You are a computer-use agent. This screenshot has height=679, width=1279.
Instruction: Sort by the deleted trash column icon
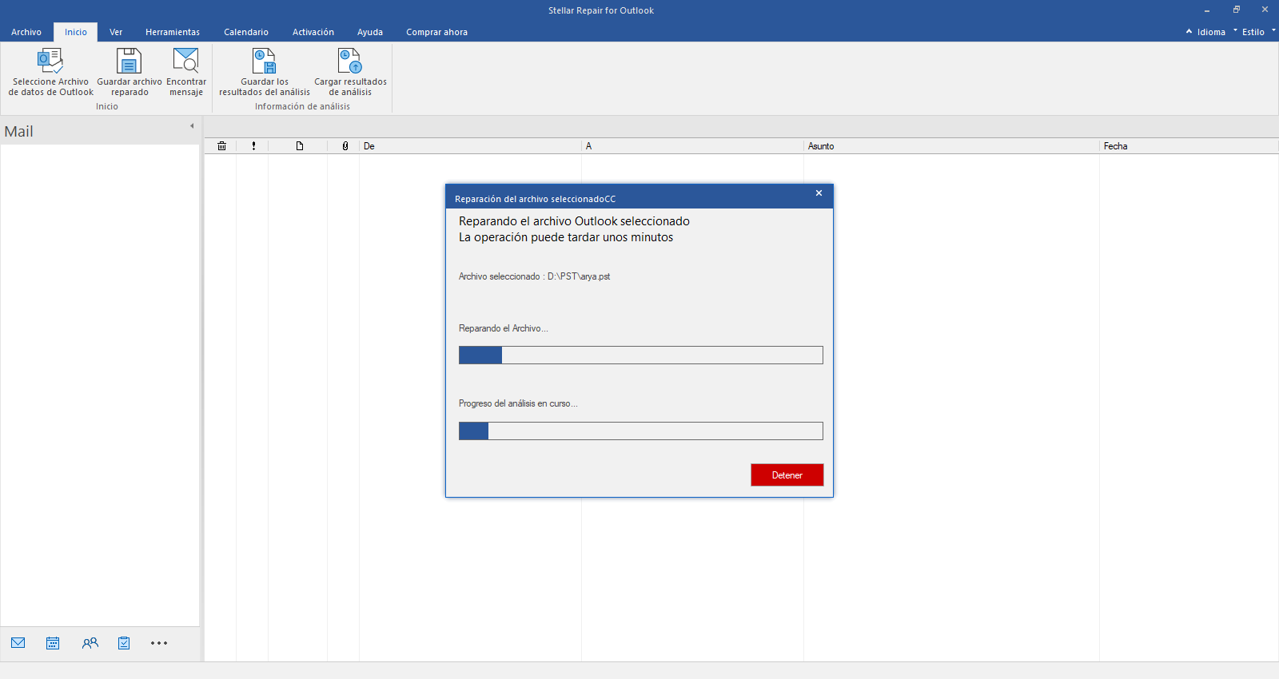coord(221,146)
